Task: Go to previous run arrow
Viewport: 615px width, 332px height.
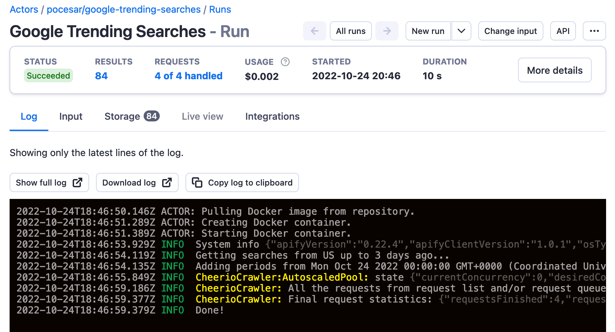Action: [x=314, y=31]
